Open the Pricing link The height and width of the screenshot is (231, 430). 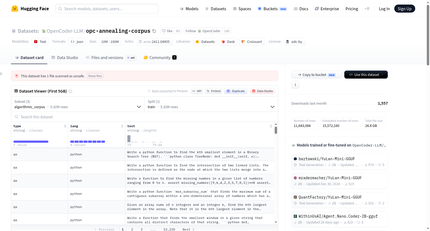(x=352, y=9)
